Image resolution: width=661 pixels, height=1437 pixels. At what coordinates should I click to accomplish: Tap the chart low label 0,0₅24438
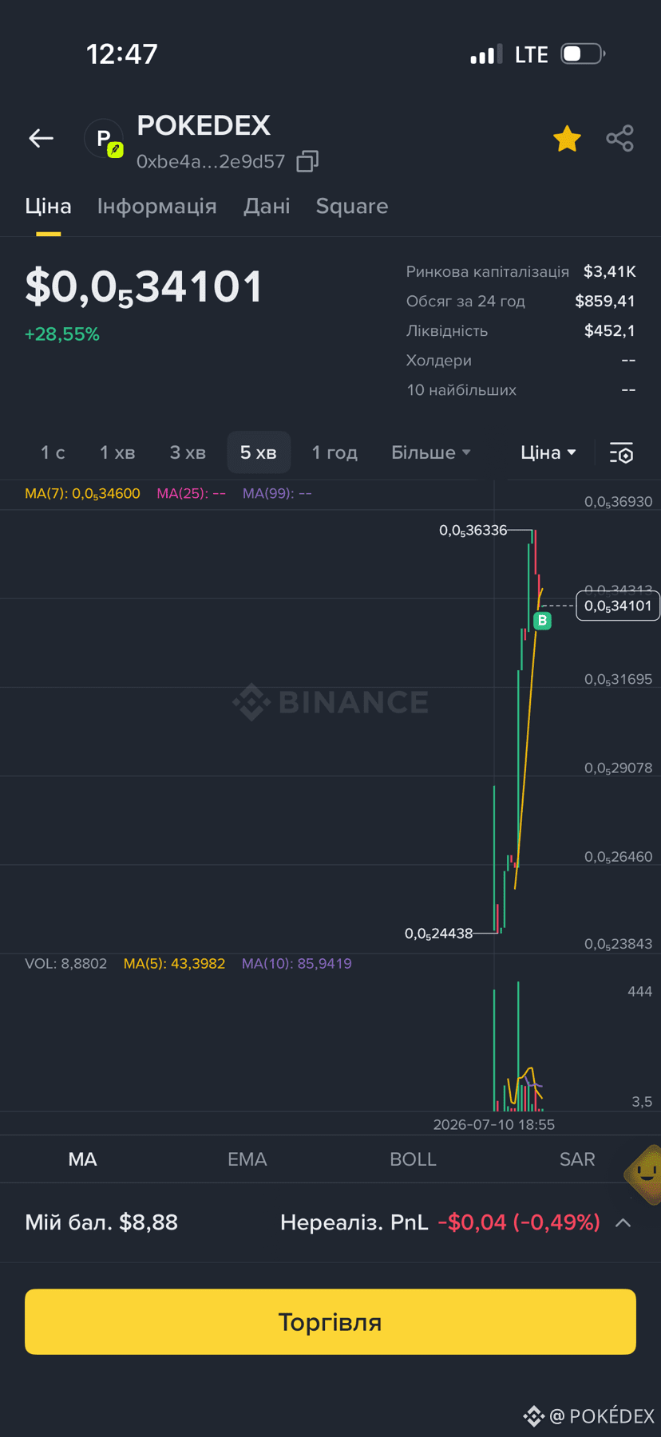point(439,934)
